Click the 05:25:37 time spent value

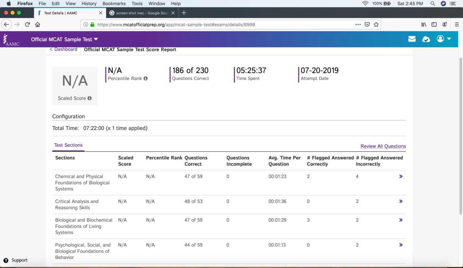click(x=251, y=71)
